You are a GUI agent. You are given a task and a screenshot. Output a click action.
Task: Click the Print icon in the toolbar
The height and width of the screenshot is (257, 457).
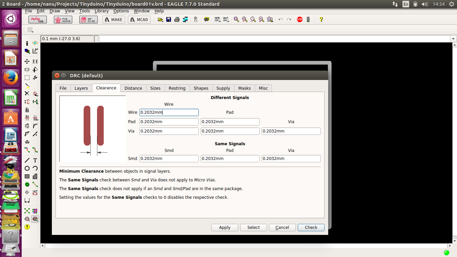click(177, 19)
